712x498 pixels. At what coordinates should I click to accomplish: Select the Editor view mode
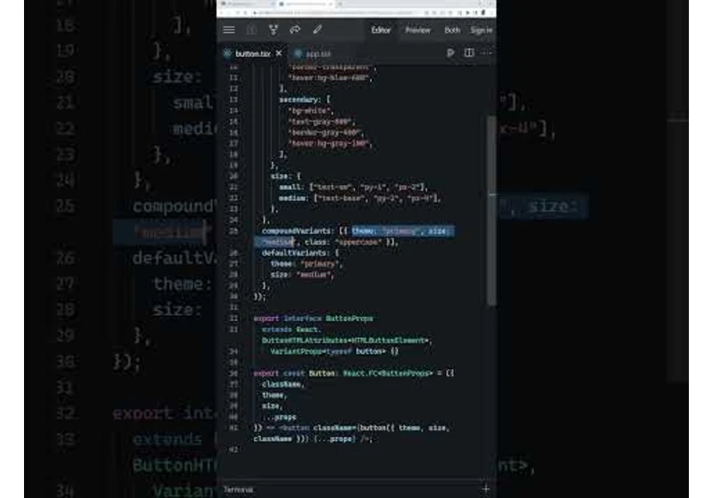[x=381, y=30]
